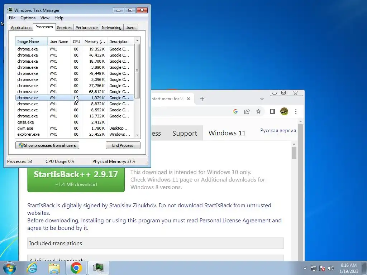
Task: Switch to Chrome via taskbar icon
Action: (76, 268)
